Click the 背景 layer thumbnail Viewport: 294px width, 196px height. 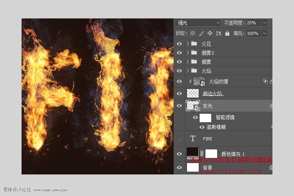193,167
